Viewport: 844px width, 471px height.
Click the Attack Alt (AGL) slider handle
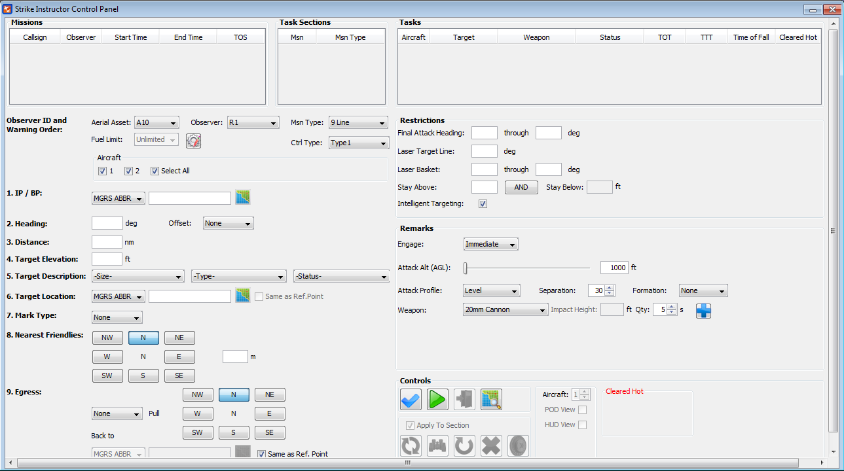(466, 268)
